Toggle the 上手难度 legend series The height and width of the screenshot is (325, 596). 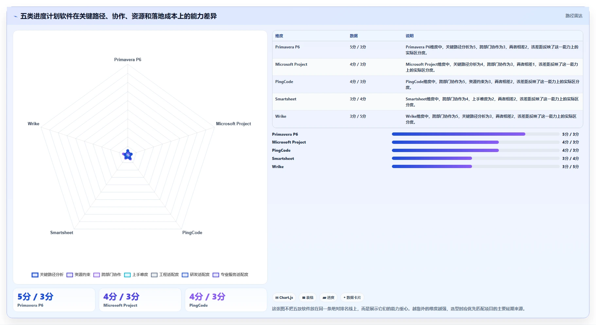136,275
